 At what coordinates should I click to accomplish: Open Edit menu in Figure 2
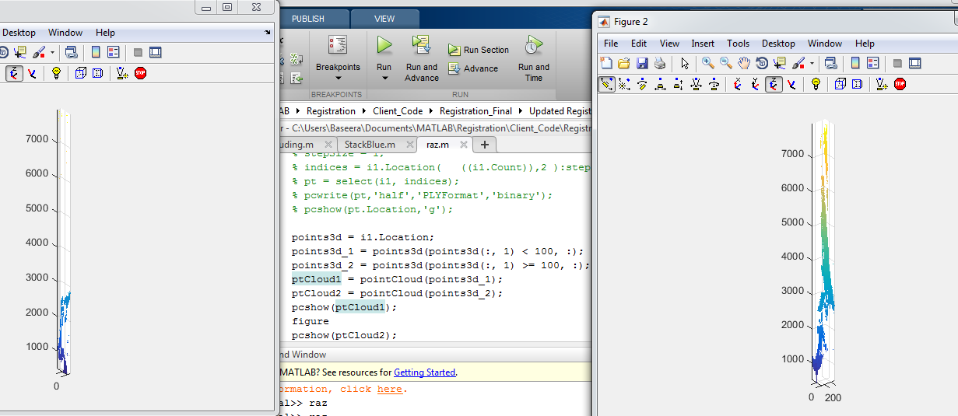click(639, 44)
